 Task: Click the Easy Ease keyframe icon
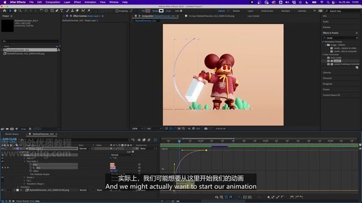(292, 197)
